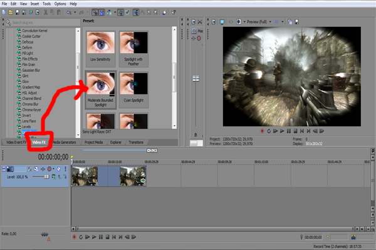Open preview Overlays grid dropdown arrow
Screen dimensions: 376x250
tap(282, 22)
